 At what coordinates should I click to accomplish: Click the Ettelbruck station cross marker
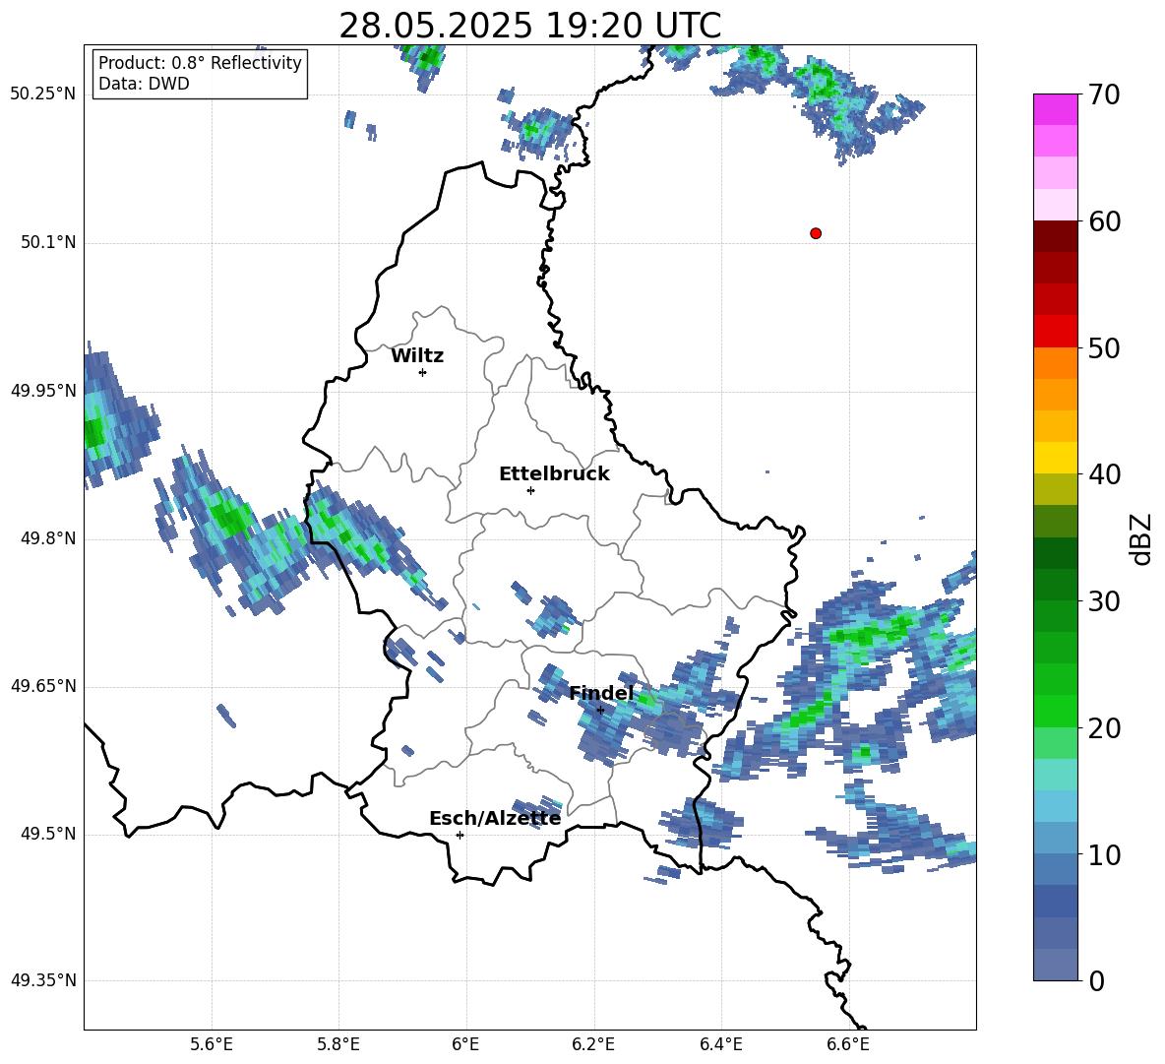(530, 490)
